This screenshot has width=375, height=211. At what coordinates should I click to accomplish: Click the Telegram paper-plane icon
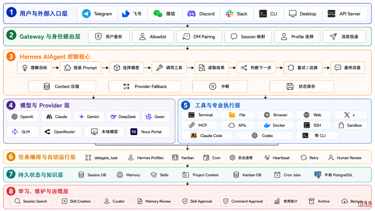(86, 14)
